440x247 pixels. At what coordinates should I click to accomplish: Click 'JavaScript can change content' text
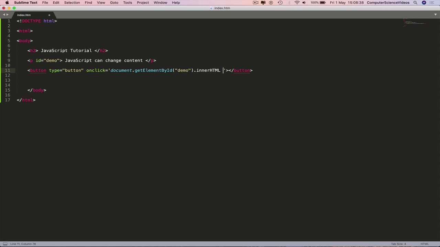tap(103, 60)
